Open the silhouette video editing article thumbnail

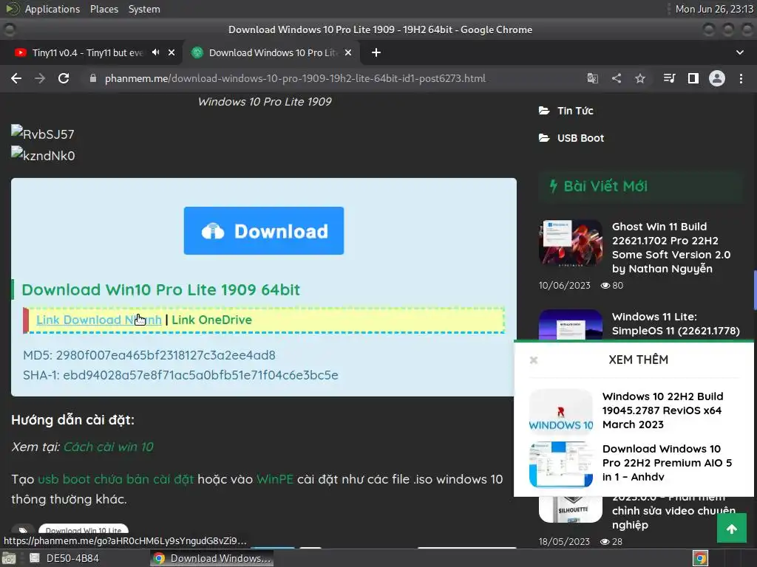pos(571,509)
